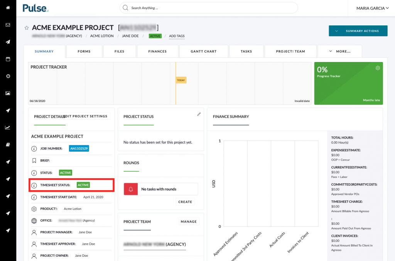Screen dimensions: 395x261
Task: Open the Maria Garcia user menu
Action: (372, 8)
